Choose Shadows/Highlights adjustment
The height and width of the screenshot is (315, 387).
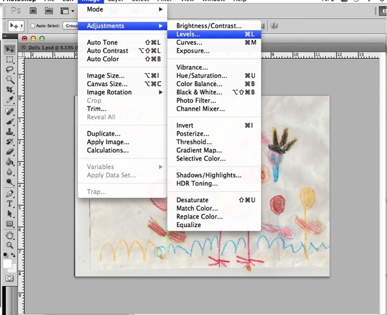point(214,175)
